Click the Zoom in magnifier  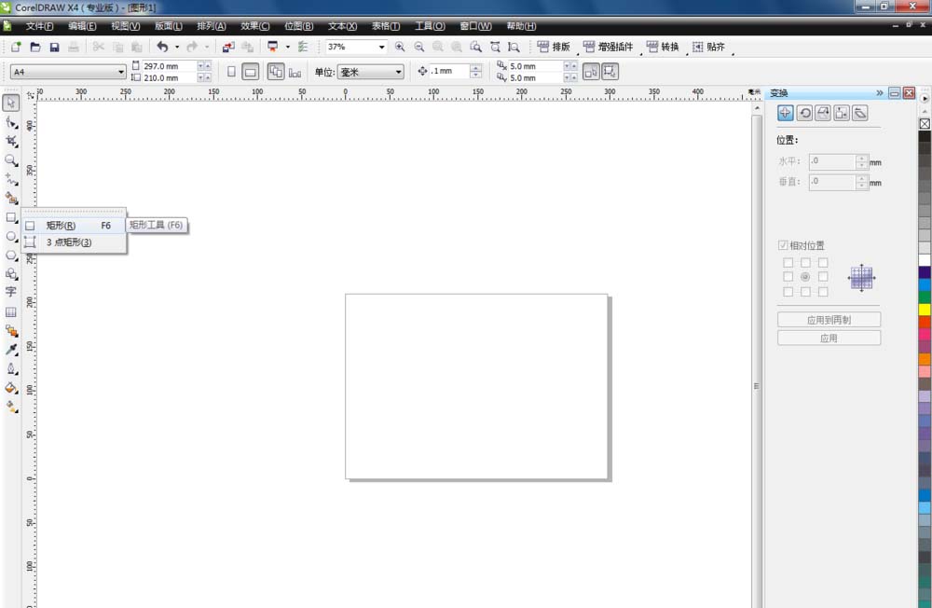click(400, 47)
